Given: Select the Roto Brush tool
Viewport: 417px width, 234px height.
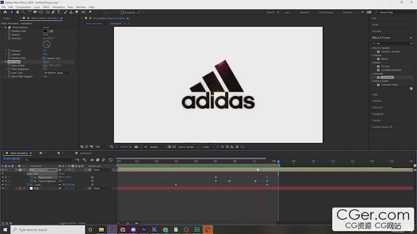Looking at the screenshot, I should [83, 12].
